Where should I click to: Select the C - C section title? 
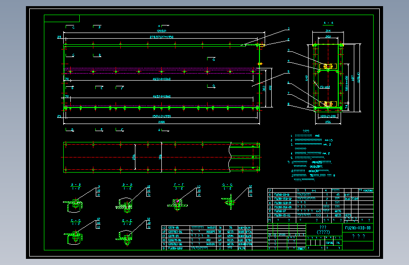click(x=76, y=220)
